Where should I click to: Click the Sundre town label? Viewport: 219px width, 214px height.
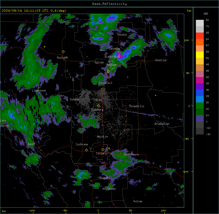pyautogui.click(x=74, y=99)
